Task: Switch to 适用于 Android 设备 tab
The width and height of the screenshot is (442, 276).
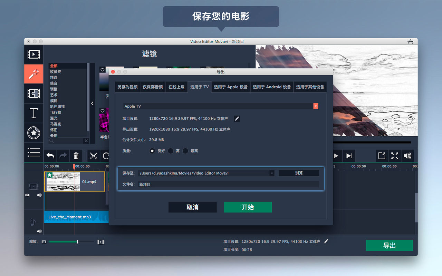Action: pos(272,87)
